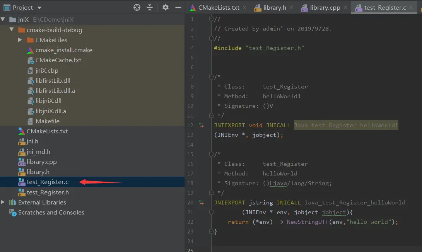Click the fold end marker on line 19

(211, 192)
